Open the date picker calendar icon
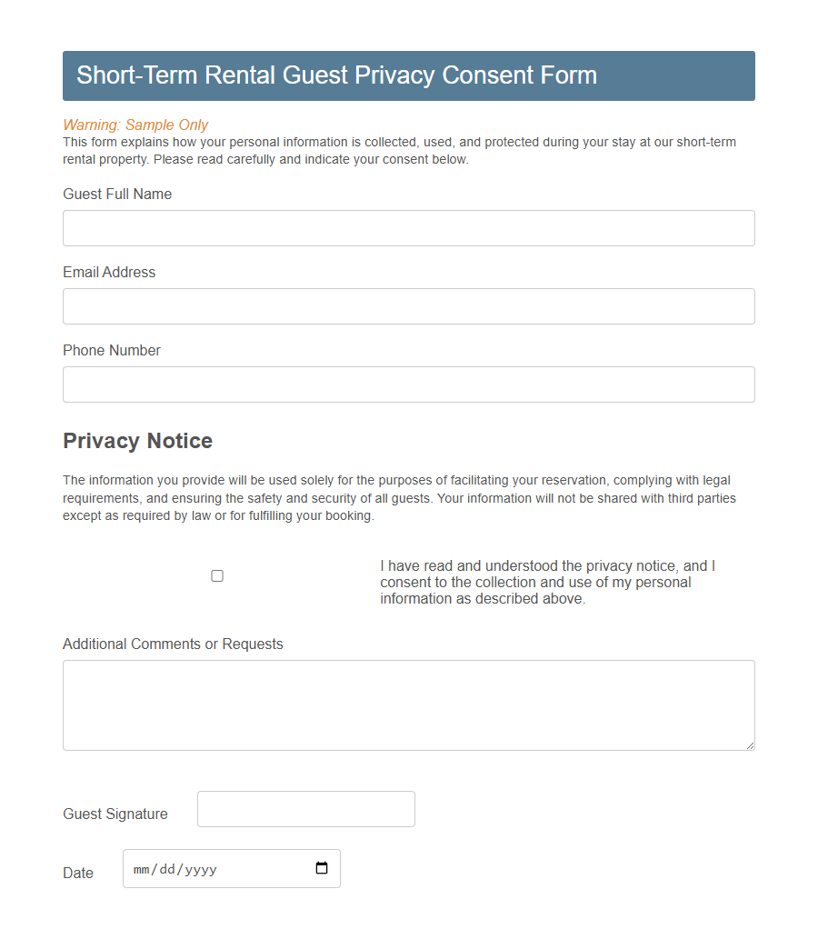Image resolution: width=818 pixels, height=939 pixels. (x=322, y=868)
